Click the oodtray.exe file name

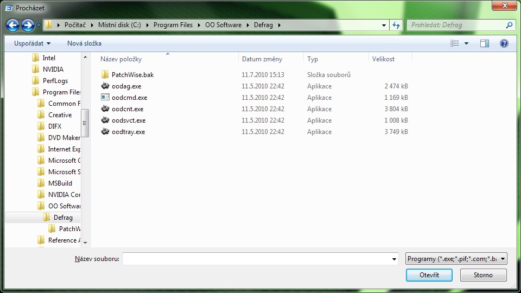[x=129, y=132]
